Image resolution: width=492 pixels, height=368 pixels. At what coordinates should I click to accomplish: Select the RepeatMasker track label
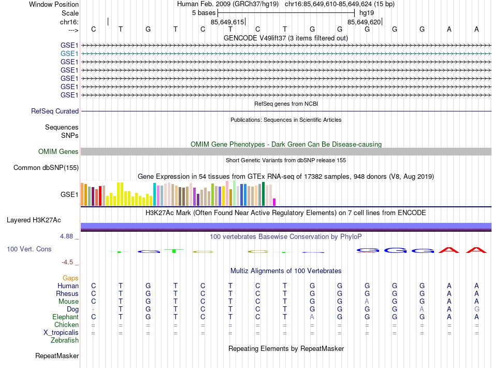[57, 356]
